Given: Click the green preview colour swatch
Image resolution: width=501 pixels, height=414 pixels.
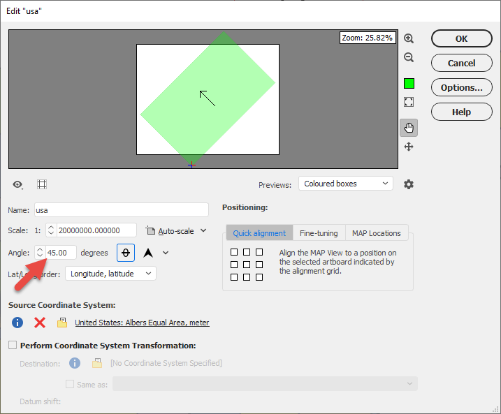Looking at the screenshot, I should 409,84.
